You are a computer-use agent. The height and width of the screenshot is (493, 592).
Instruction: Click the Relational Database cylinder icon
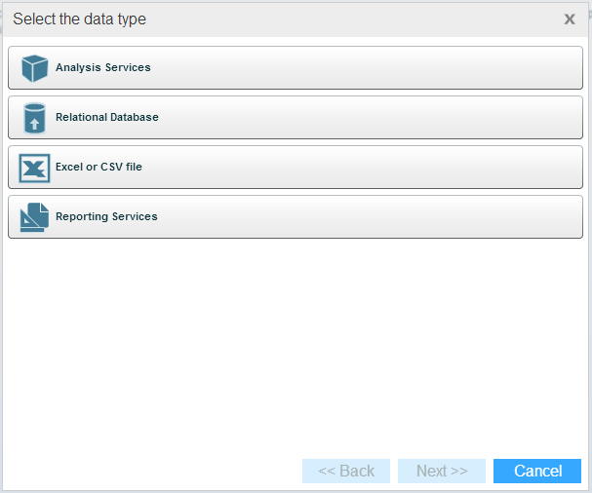(35, 118)
